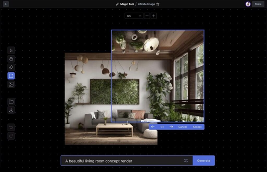Open the assets folder icon
The image size is (267, 172).
pyautogui.click(x=11, y=102)
